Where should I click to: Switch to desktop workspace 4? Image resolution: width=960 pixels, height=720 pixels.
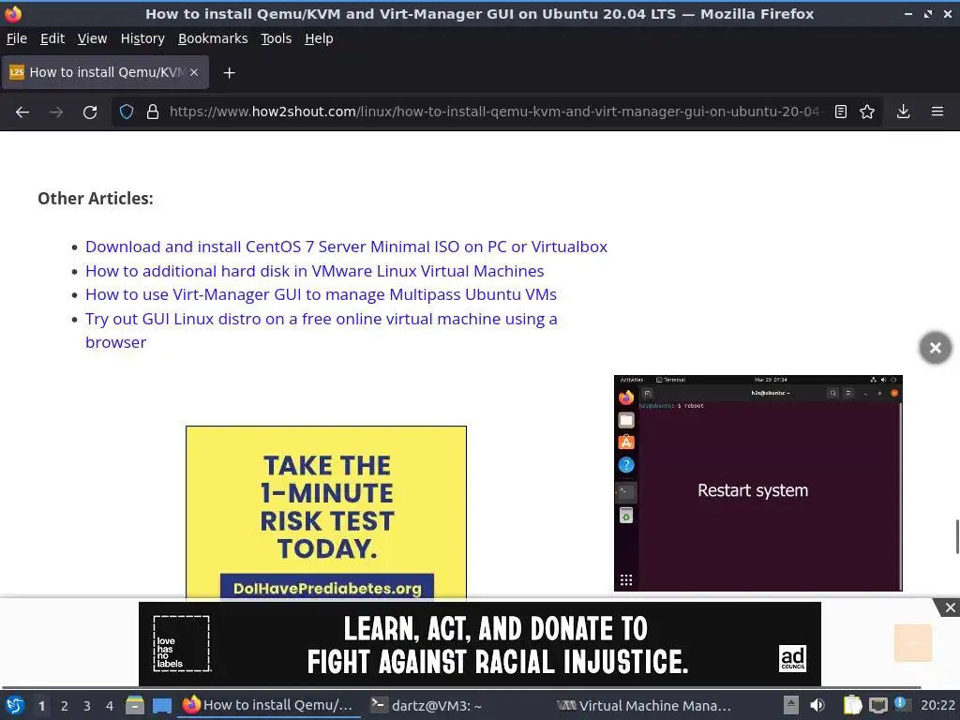(x=110, y=706)
